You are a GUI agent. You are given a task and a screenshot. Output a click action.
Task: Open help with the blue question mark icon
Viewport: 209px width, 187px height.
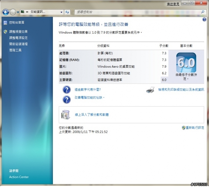pos(204,20)
